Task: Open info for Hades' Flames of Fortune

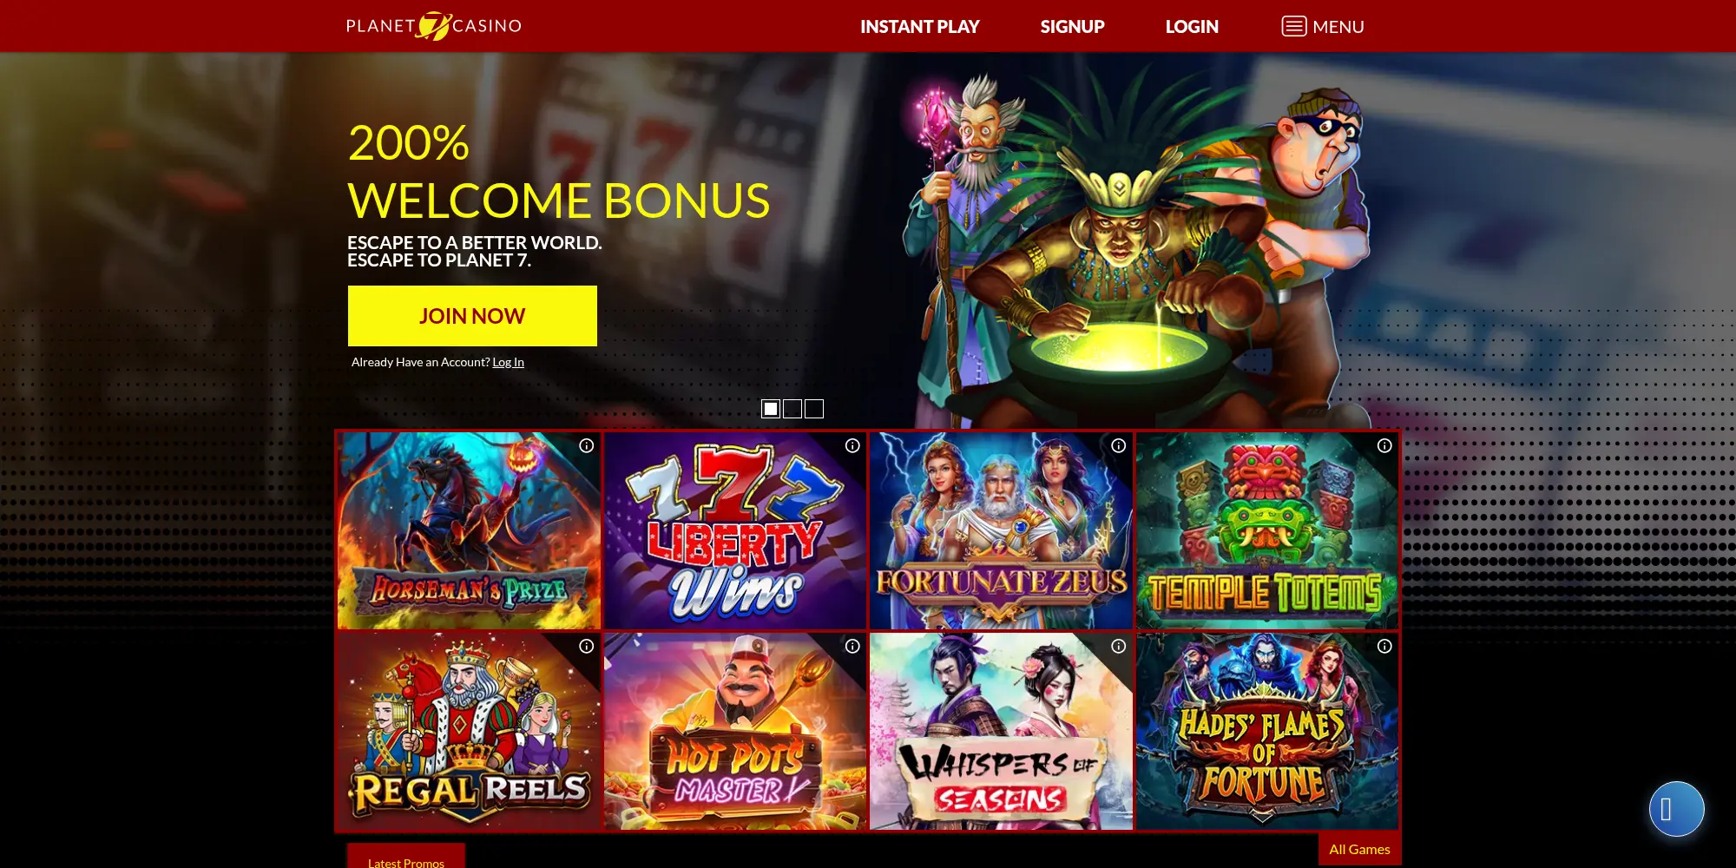Action: point(1384,646)
